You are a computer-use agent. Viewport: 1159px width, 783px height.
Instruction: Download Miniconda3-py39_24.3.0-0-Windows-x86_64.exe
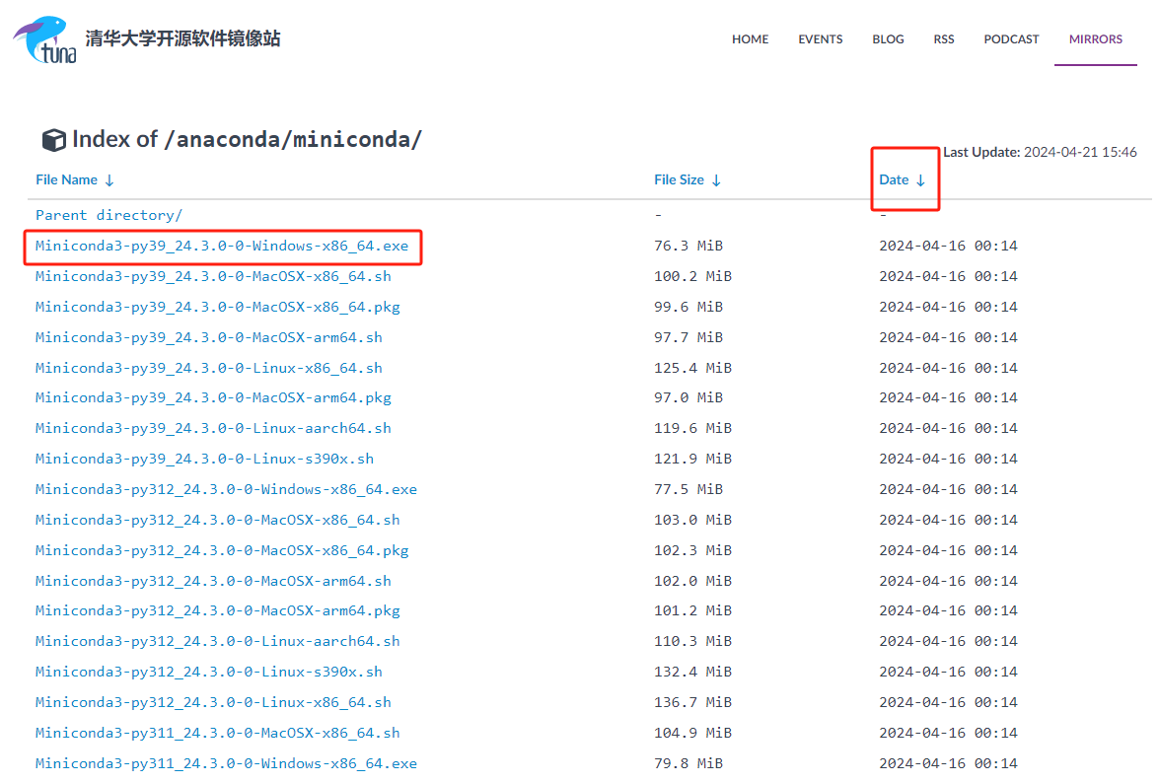(x=222, y=246)
